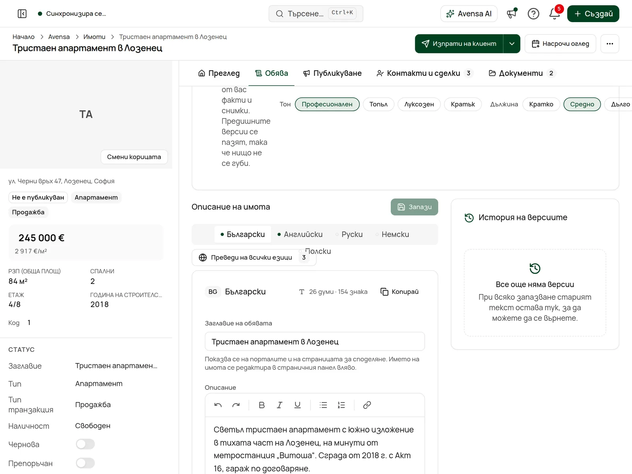The width and height of the screenshot is (632, 474).
Task: Click the Продажба tag under address
Action: point(28,213)
